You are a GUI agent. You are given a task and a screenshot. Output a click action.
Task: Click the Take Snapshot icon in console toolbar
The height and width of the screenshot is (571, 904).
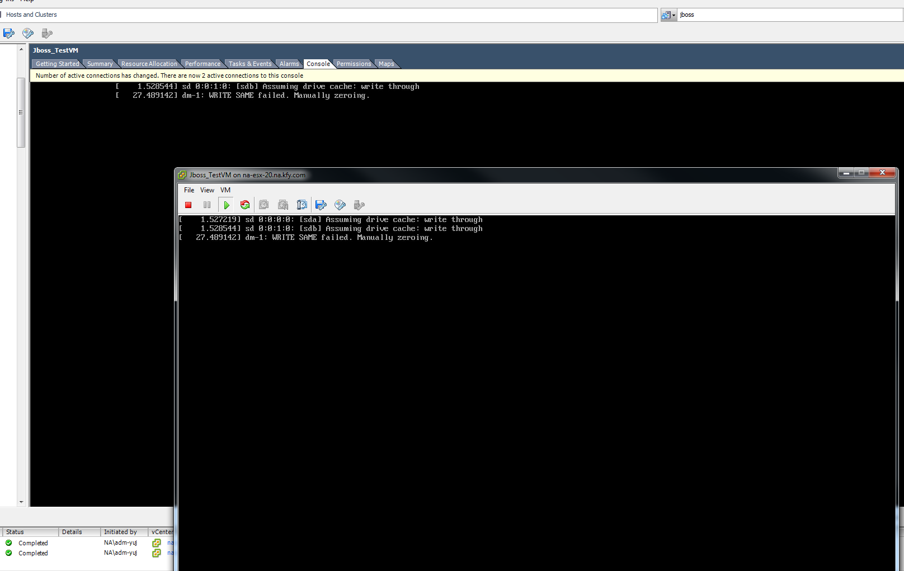[x=264, y=205]
